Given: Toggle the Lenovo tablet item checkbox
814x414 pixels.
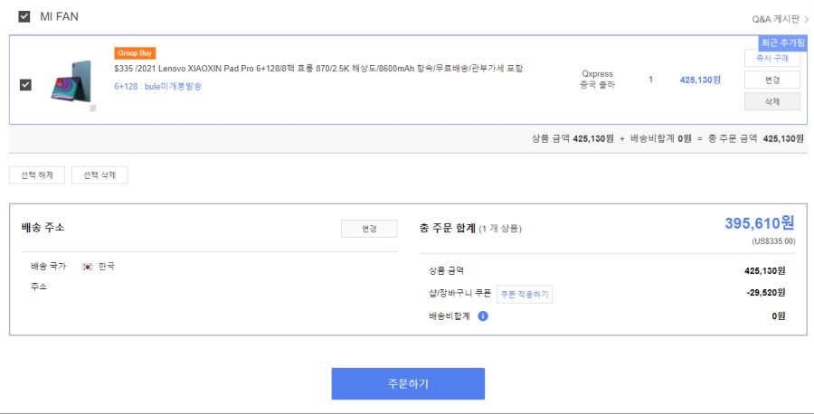Looking at the screenshot, I should pos(25,85).
